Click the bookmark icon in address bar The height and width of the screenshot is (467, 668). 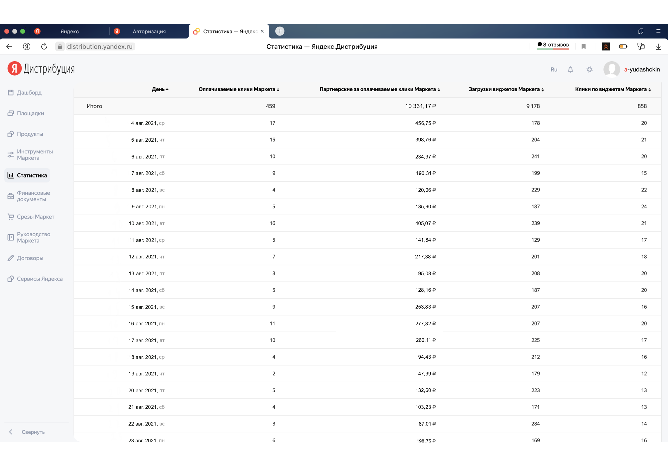pos(583,46)
